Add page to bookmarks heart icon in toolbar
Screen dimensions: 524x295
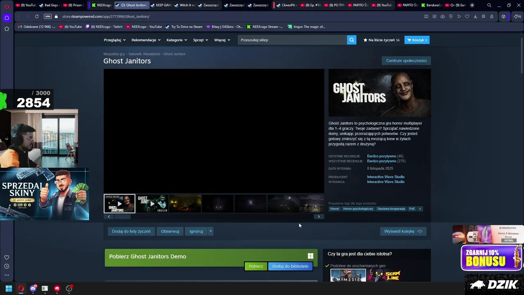[x=467, y=16]
